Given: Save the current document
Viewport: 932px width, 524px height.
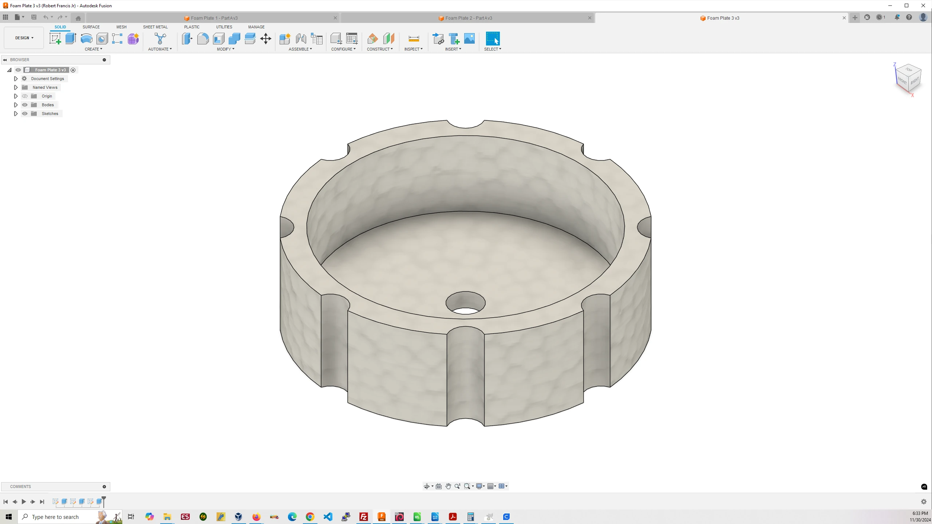Looking at the screenshot, I should tap(34, 17).
